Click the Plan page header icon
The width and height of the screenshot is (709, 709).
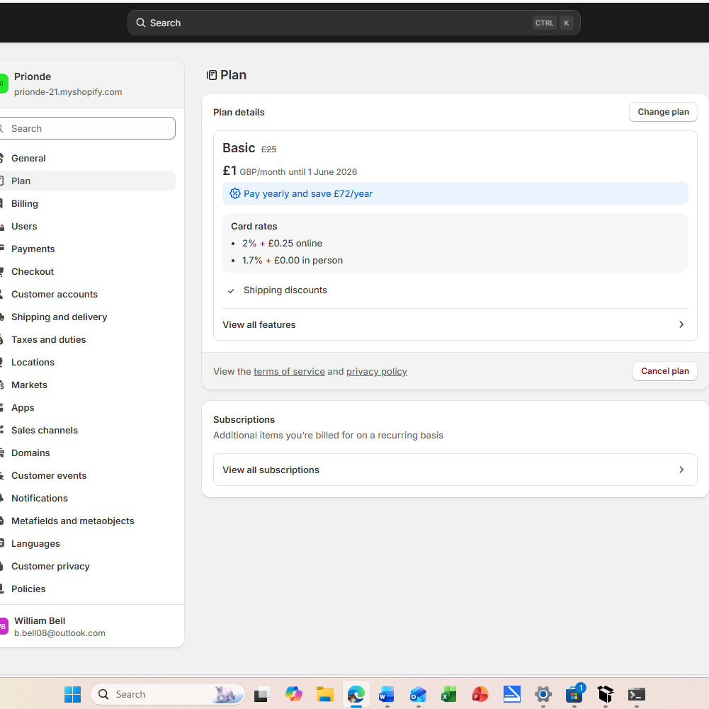(x=211, y=75)
